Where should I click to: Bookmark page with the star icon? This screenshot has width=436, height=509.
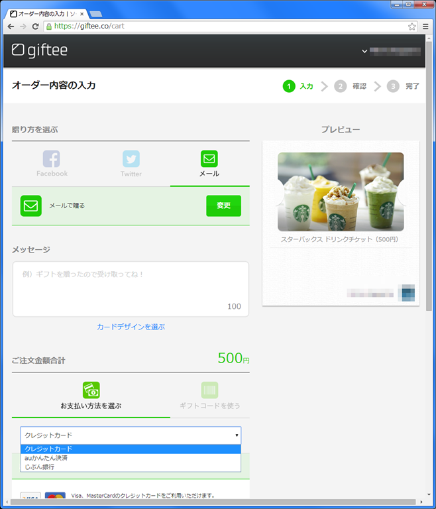[412, 27]
